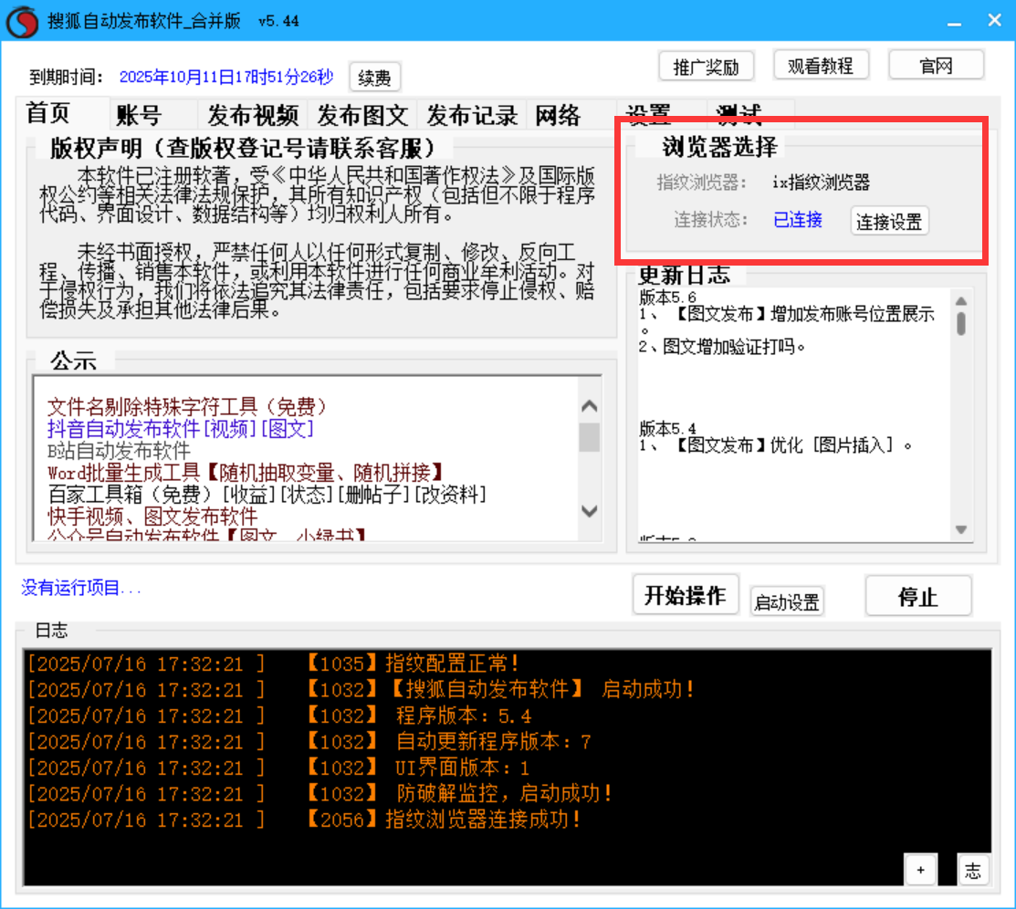Click 版本5.4 entry in update log
The height and width of the screenshot is (909, 1016).
pos(667,428)
